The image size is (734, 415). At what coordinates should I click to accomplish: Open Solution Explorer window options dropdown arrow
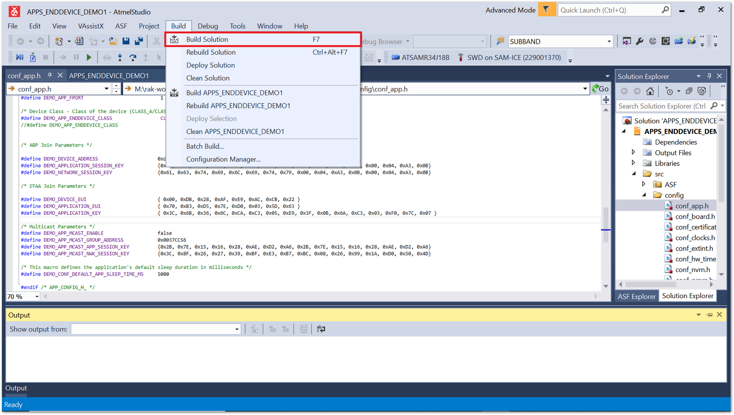pos(699,76)
